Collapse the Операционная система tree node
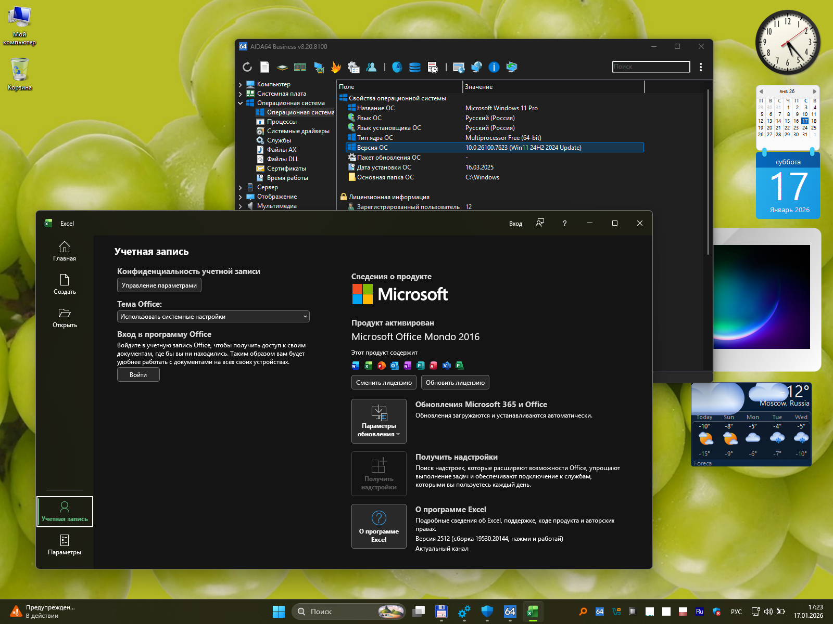 240,103
